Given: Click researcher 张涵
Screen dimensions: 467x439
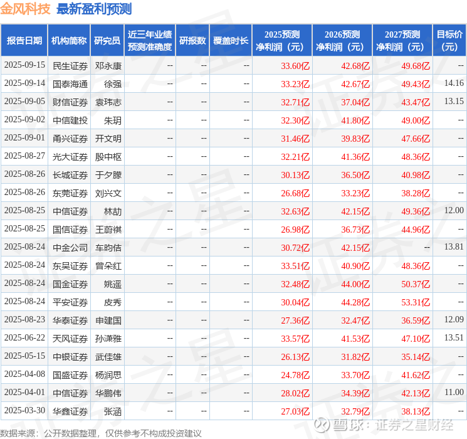Looking at the screenshot, I should 113,411.
